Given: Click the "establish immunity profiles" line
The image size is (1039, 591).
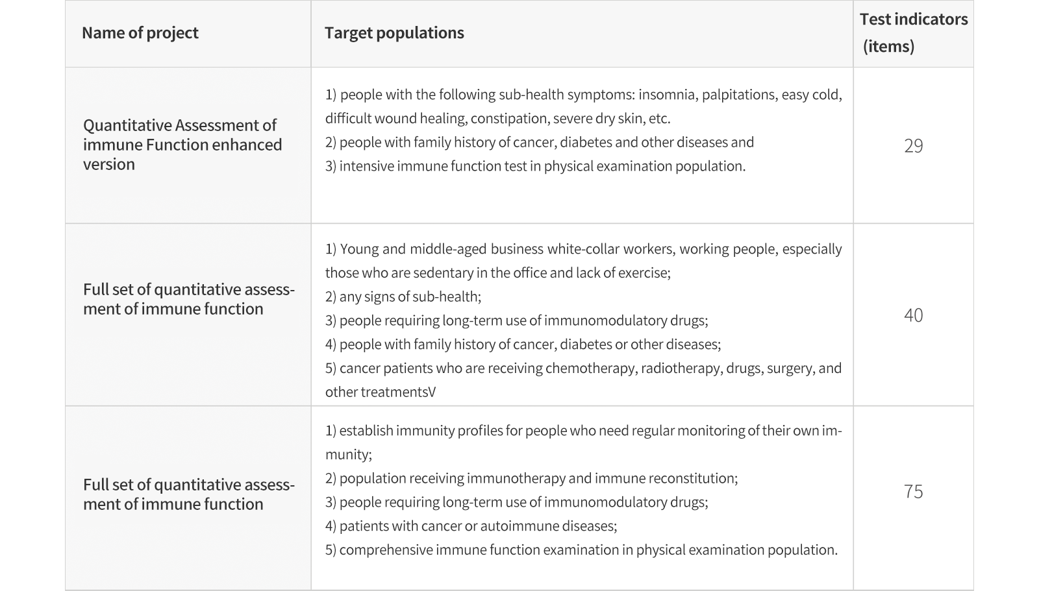Looking at the screenshot, I should [x=583, y=431].
